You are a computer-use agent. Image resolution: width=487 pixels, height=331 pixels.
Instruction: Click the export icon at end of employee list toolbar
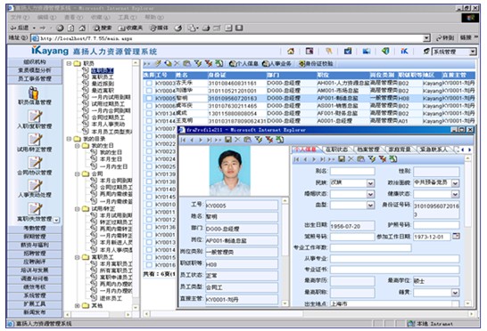tap(219, 63)
